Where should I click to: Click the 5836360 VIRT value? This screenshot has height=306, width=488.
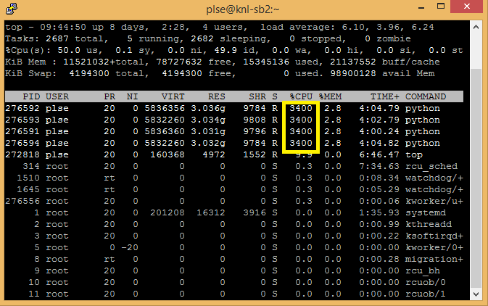[x=165, y=131]
